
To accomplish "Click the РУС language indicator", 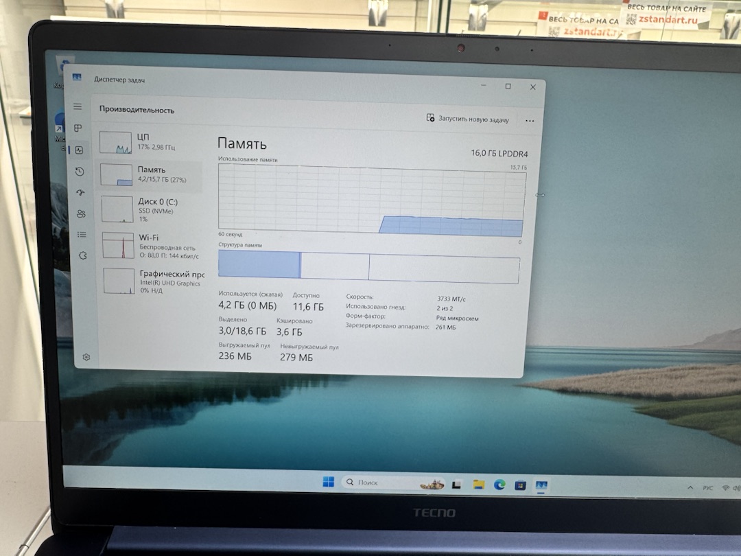I will click(707, 488).
